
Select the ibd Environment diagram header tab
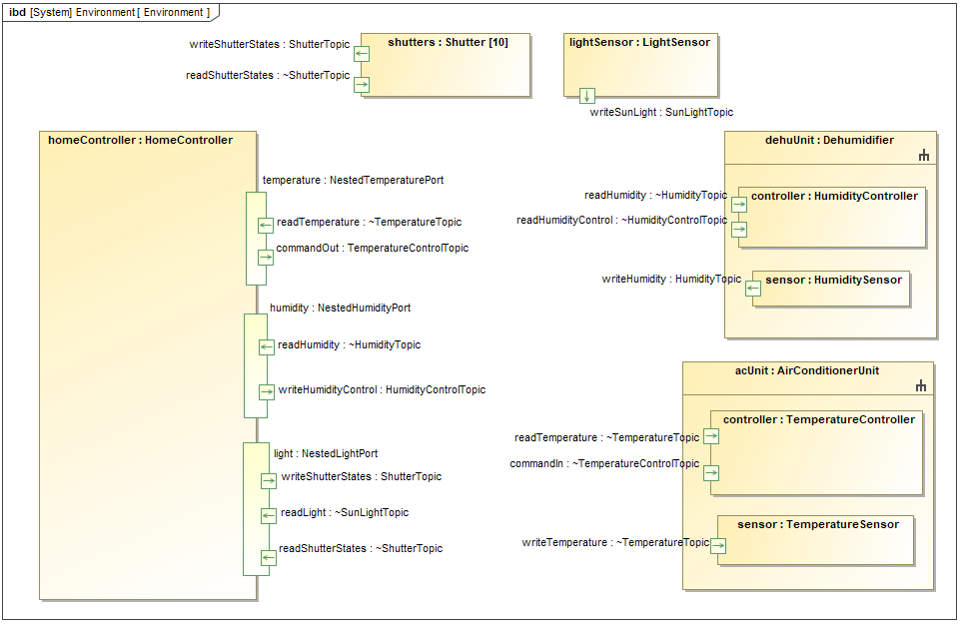110,12
